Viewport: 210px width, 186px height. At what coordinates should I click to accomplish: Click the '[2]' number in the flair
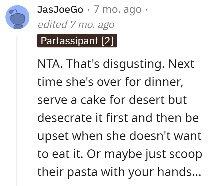[107, 41]
